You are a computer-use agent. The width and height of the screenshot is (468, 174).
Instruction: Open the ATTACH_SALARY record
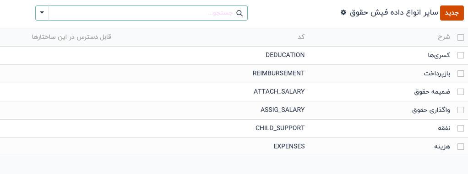[279, 92]
